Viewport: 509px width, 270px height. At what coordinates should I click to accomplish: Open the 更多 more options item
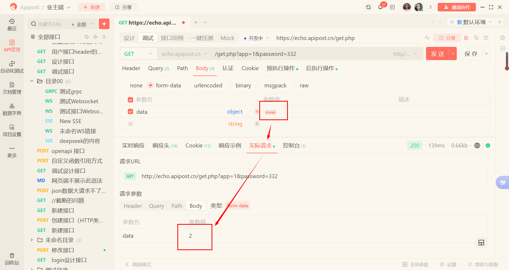coord(12,152)
